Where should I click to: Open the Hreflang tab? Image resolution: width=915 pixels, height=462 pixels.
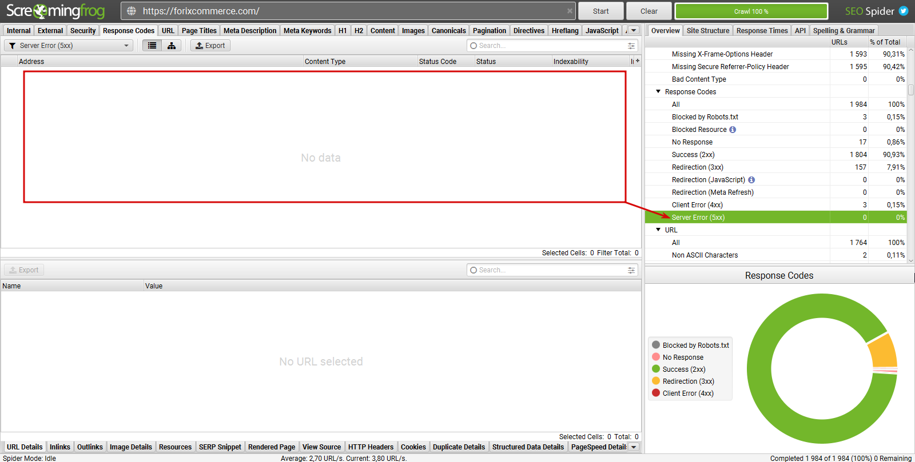point(565,31)
